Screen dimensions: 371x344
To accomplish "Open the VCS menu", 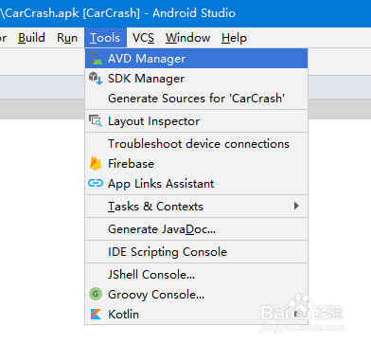I will point(143,38).
